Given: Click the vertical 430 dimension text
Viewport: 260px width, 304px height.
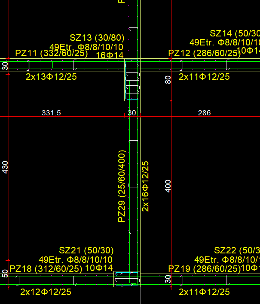Looking at the screenshot, I should pos(6,167).
